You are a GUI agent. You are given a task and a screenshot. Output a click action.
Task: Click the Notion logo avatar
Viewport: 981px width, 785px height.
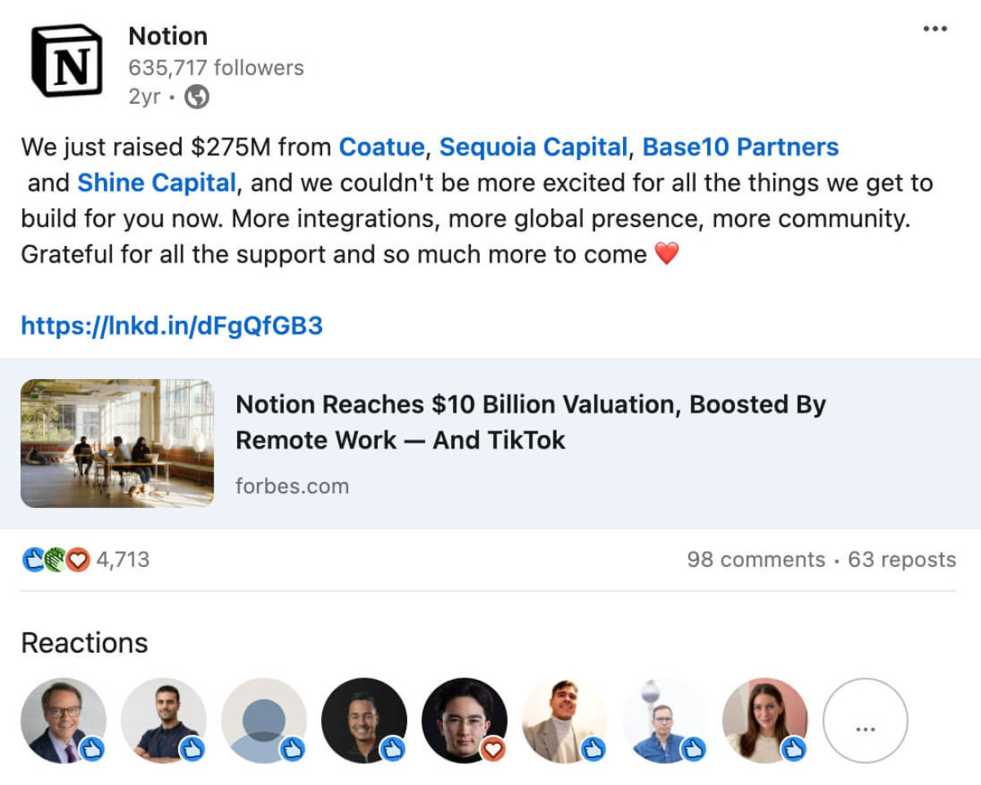click(66, 60)
